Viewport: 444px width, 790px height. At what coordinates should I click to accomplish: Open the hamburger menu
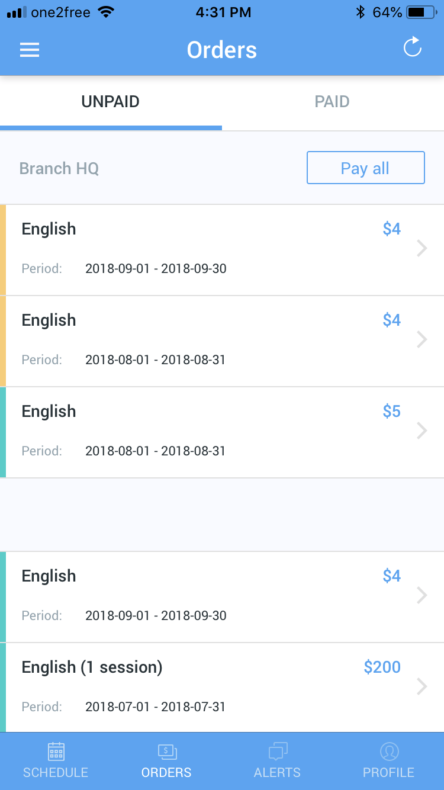pos(30,50)
